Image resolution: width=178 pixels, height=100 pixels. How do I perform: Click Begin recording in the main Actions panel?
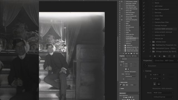[x=126, y=54]
